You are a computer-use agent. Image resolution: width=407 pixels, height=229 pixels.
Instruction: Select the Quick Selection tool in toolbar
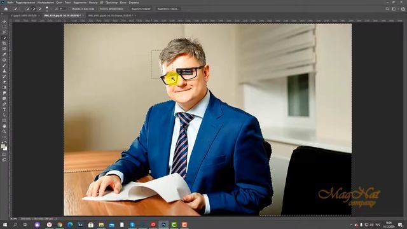4,38
